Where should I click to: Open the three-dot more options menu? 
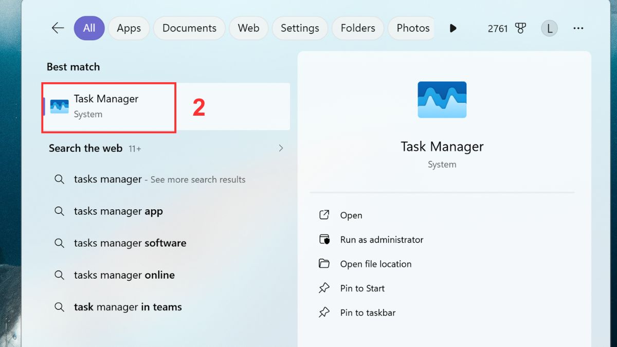(x=578, y=29)
